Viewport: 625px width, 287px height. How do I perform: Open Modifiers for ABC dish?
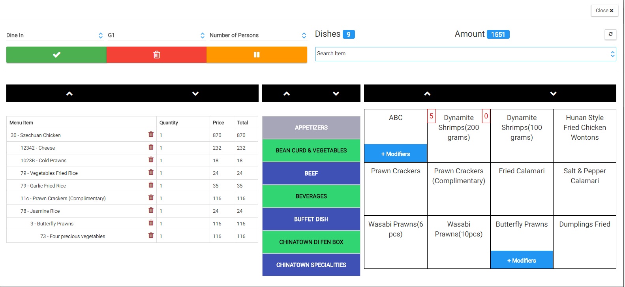pyautogui.click(x=395, y=154)
